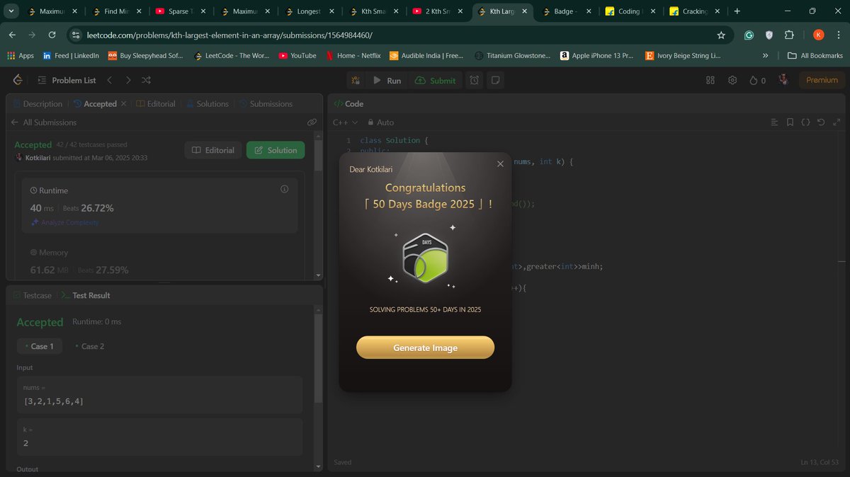
Task: Click the Auto lock indicator in the editor
Action: coord(380,122)
